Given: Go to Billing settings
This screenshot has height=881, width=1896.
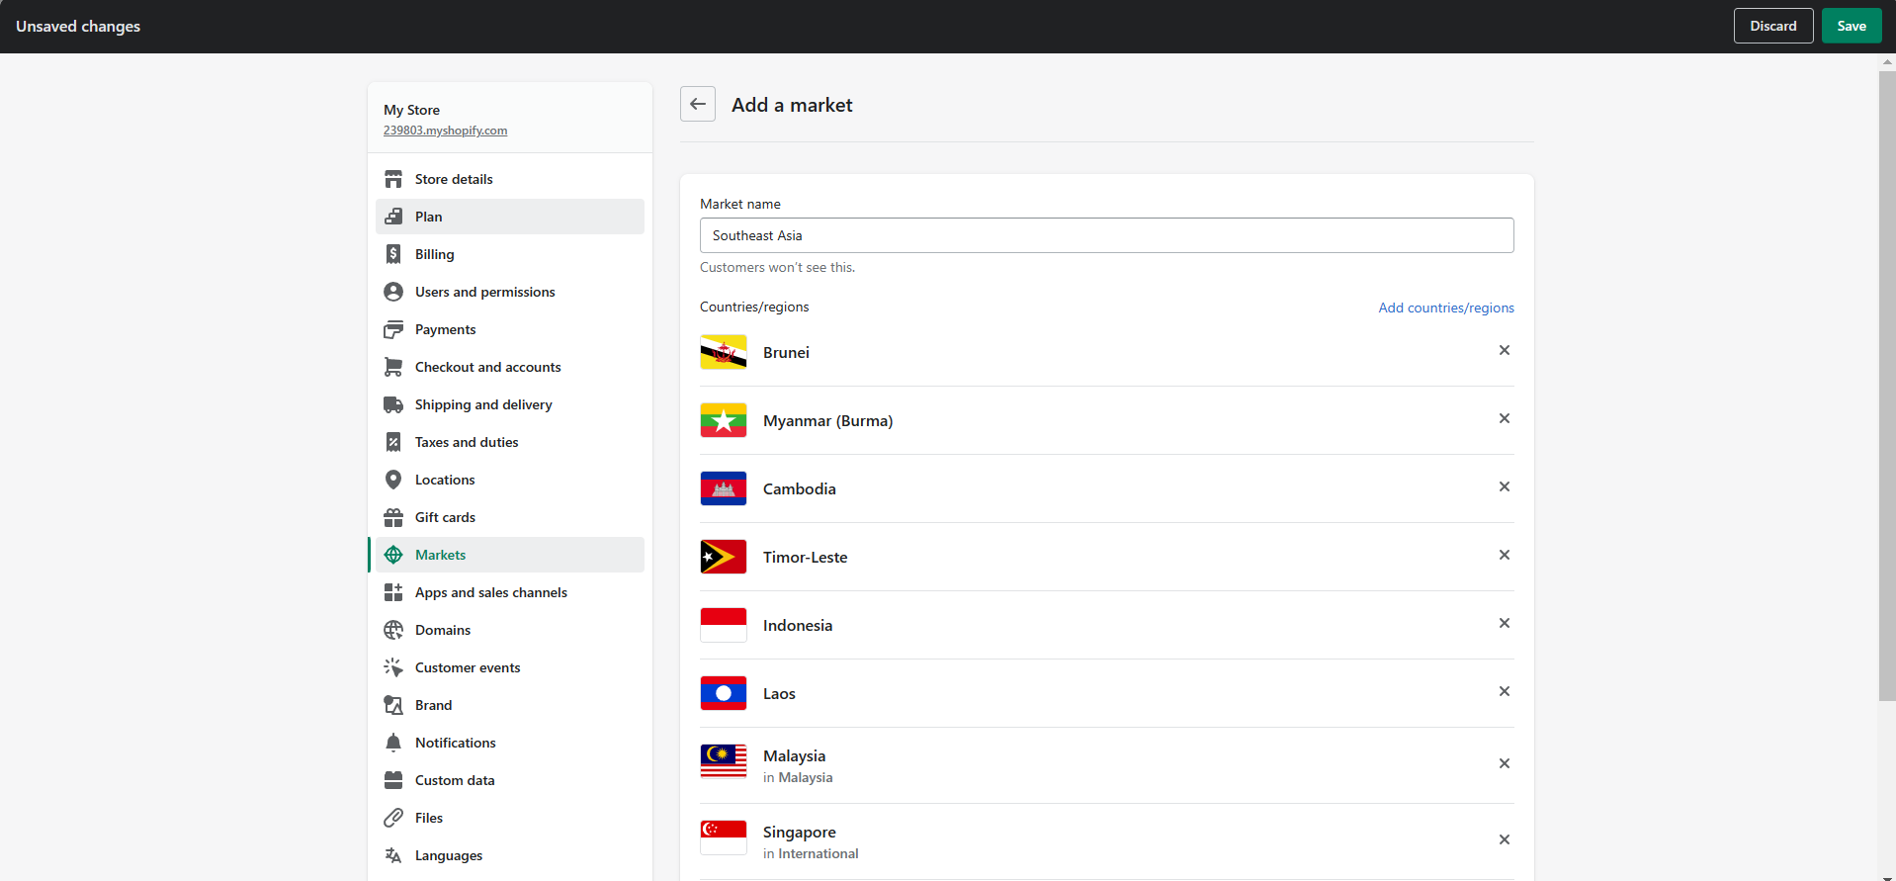Looking at the screenshot, I should coord(510,254).
